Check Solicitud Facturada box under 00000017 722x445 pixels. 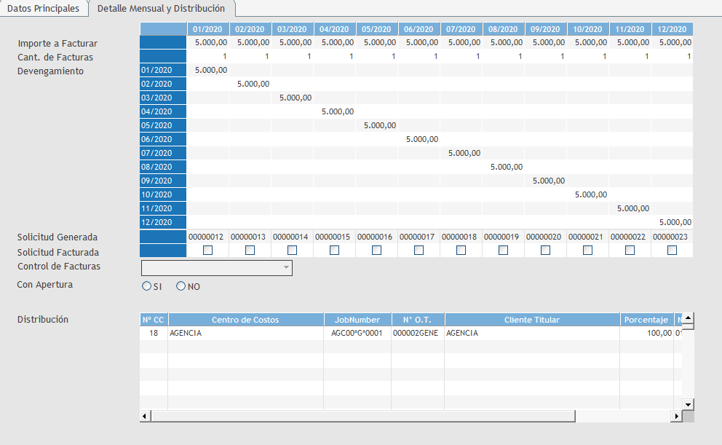tap(418, 251)
